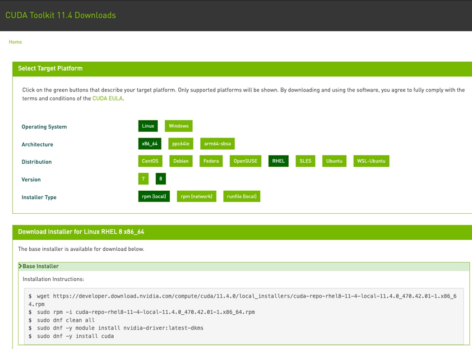Select CentOS distribution
The width and height of the screenshot is (472, 349).
click(x=150, y=161)
